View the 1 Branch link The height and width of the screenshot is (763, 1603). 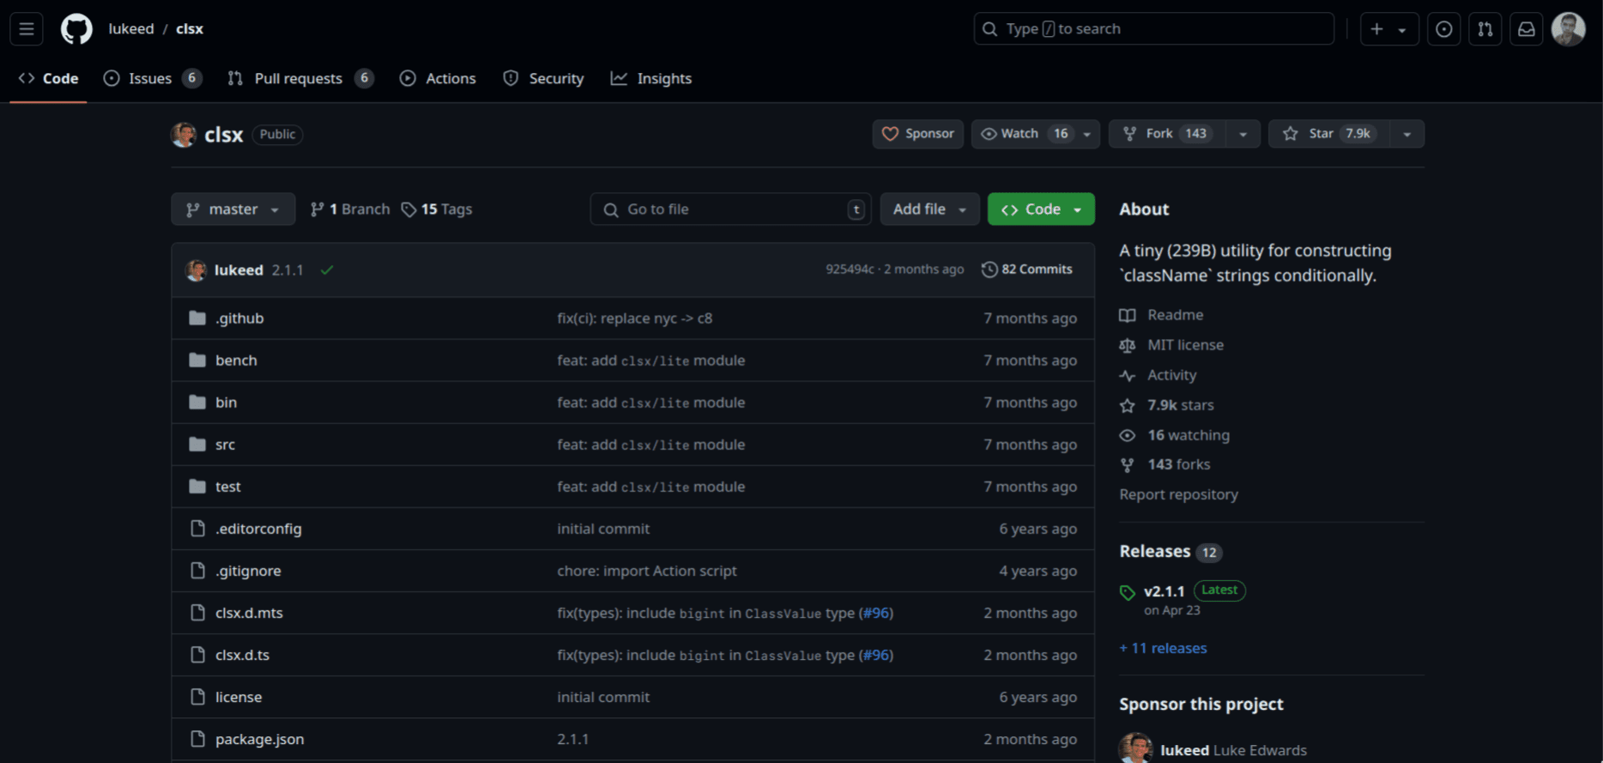[x=350, y=209]
